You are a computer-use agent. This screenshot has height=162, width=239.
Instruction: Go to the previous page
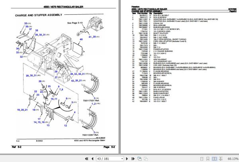point(92,159)
